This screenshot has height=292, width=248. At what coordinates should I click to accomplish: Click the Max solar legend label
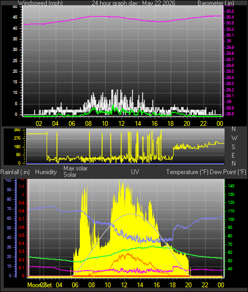pyautogui.click(x=76, y=168)
